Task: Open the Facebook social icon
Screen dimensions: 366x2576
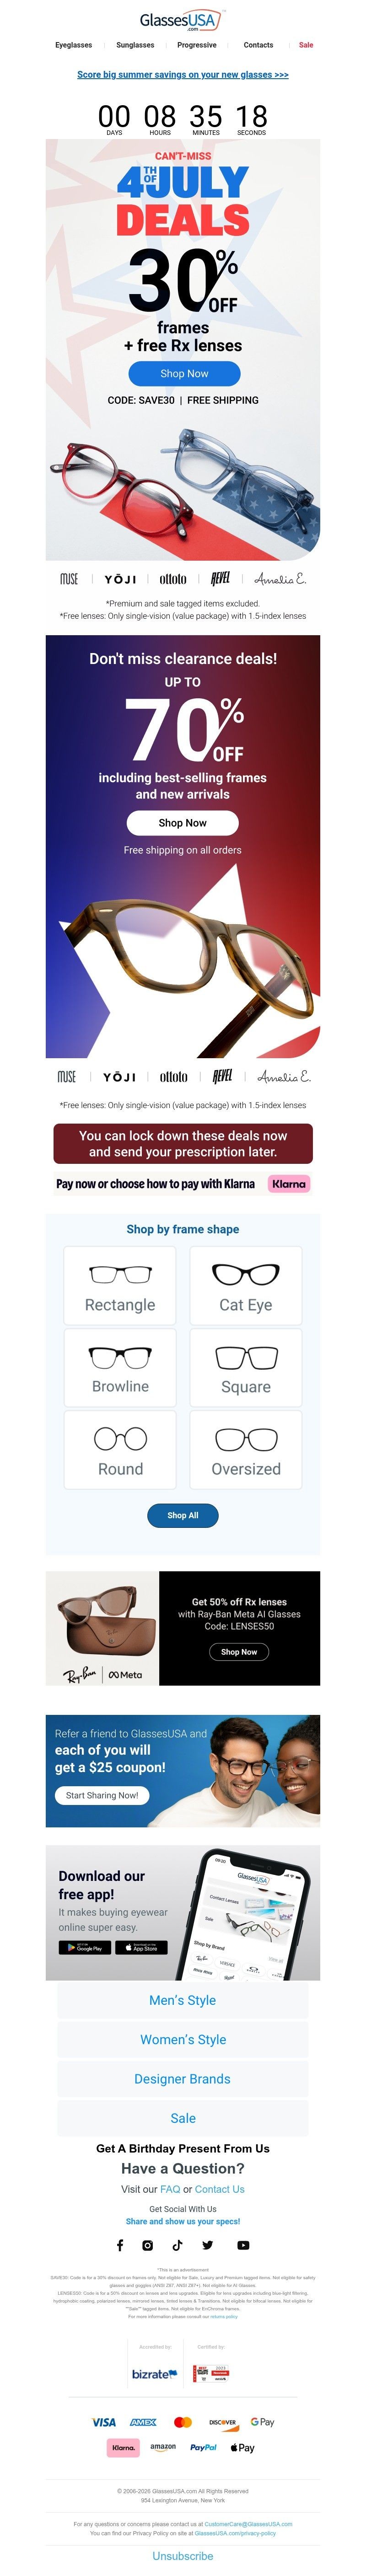Action: click(120, 2245)
